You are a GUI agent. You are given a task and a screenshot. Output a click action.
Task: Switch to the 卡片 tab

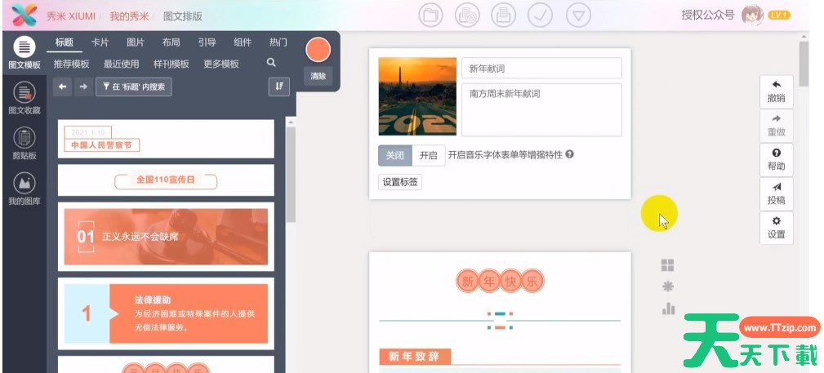[x=100, y=42]
